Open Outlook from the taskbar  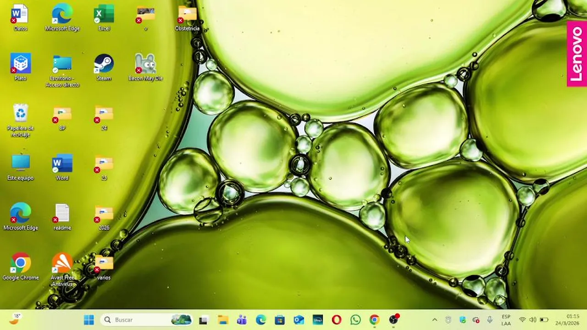(299, 319)
